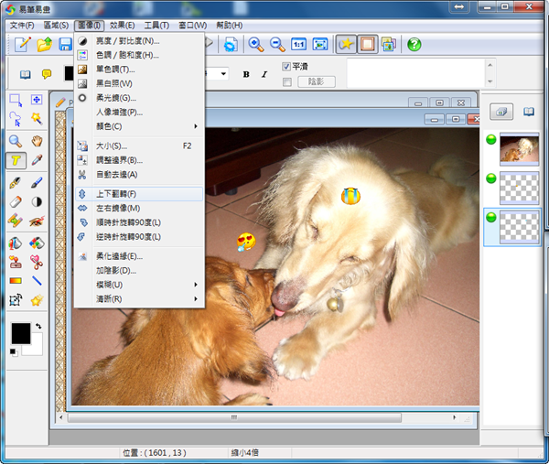
Task: Toggle the frame border toolbar button
Action: [367, 44]
